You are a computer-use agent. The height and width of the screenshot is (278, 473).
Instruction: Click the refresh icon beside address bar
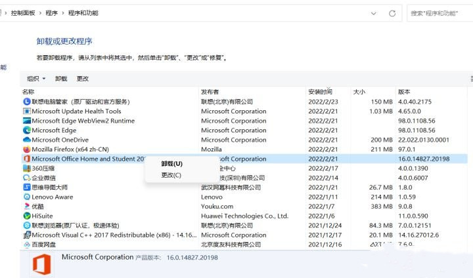tap(392, 13)
